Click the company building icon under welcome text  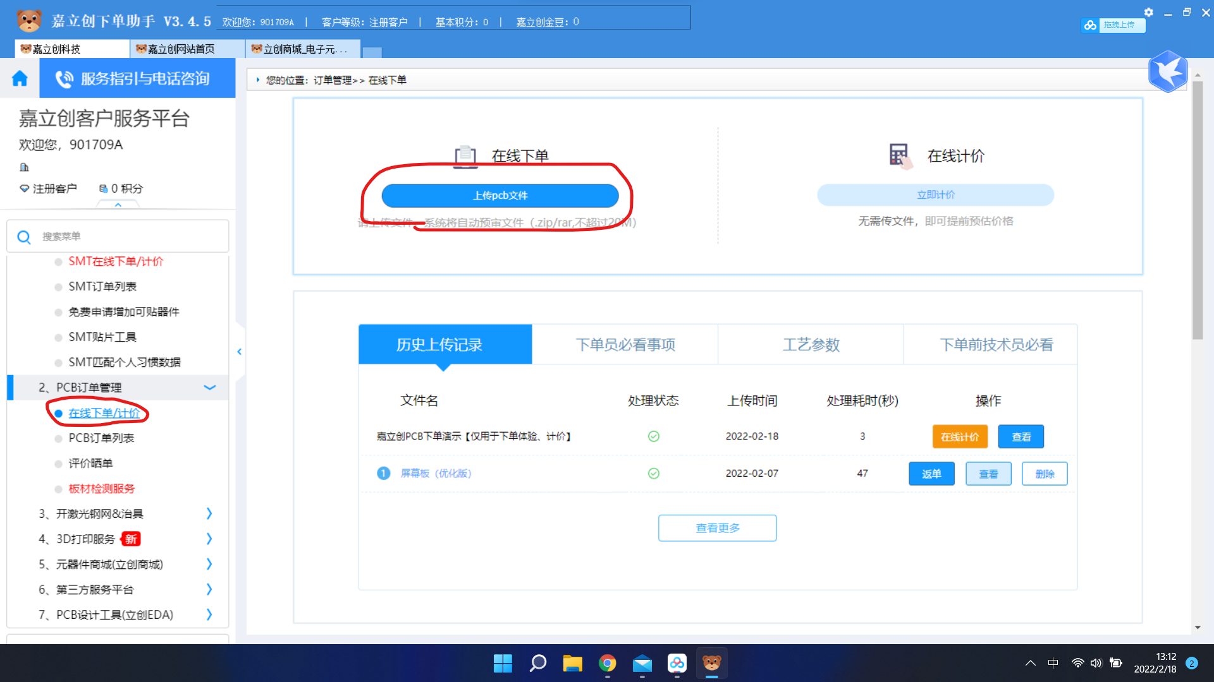tap(24, 167)
